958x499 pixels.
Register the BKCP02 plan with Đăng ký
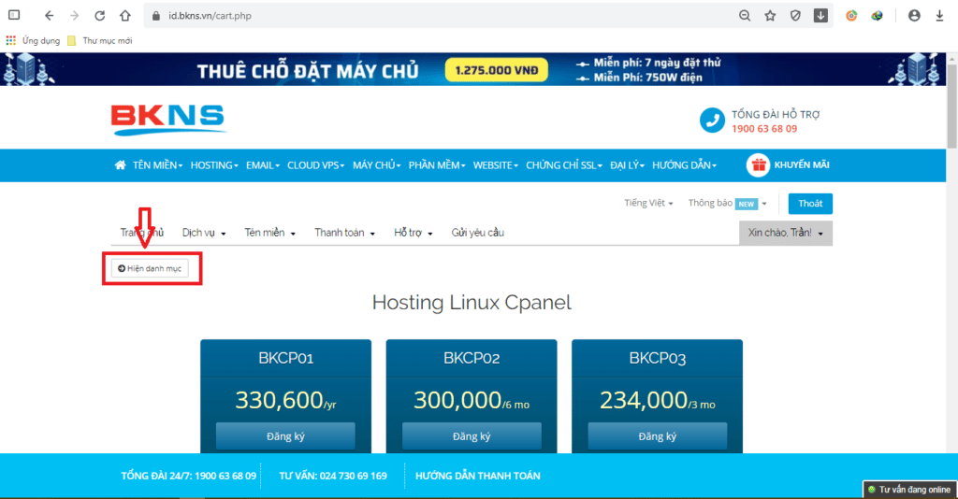pos(472,436)
